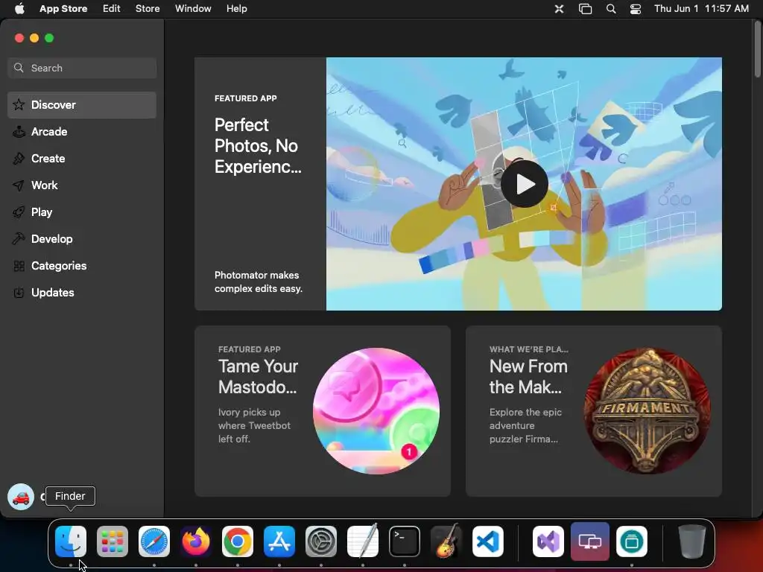This screenshot has height=572, width=763.
Task: Click the screen sharing displays icon in Dock
Action: [590, 541]
